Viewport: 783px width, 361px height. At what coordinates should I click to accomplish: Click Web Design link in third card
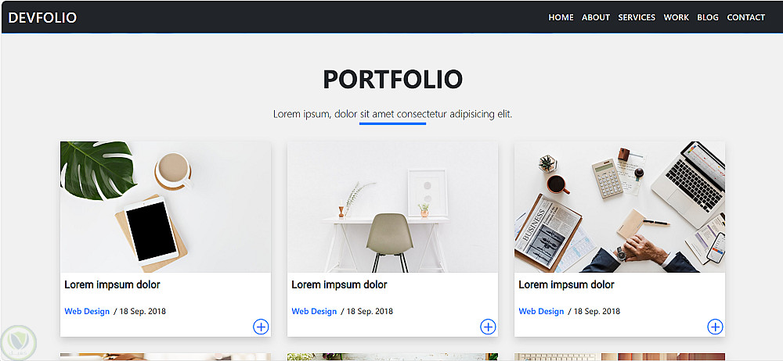click(541, 311)
